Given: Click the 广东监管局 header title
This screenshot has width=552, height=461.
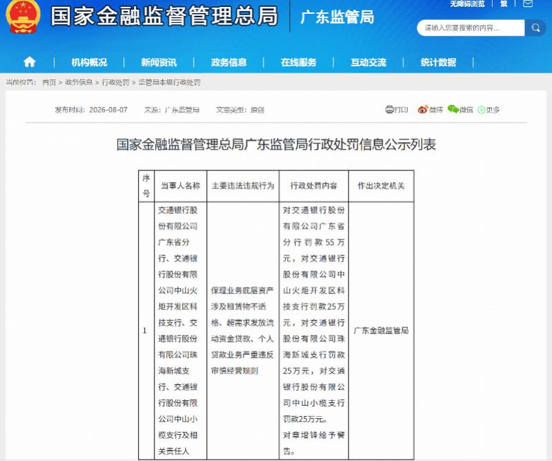Looking at the screenshot, I should pos(337,17).
